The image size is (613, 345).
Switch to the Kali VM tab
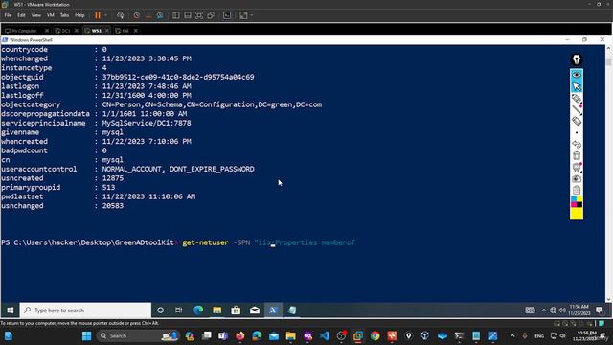point(125,31)
